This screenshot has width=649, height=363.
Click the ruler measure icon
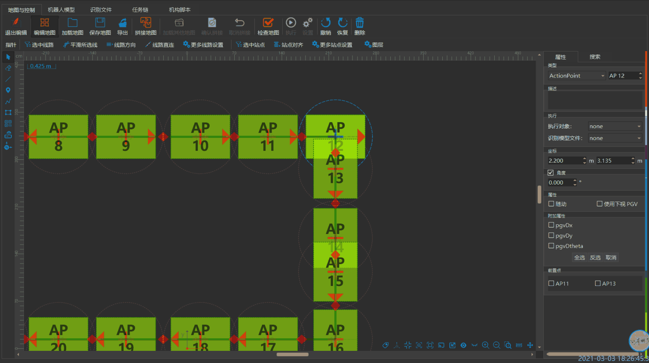click(519, 345)
